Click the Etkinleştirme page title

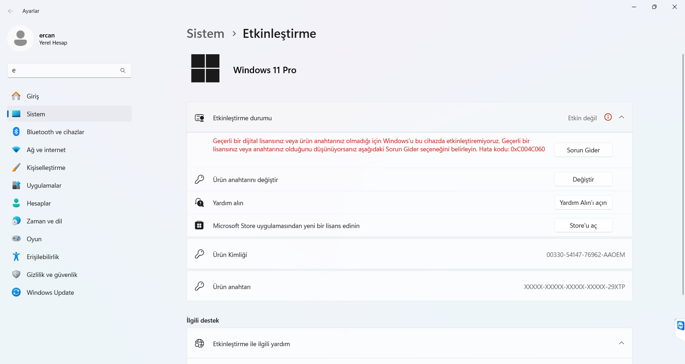click(279, 34)
